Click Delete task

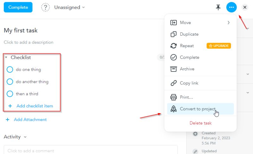[201, 123]
